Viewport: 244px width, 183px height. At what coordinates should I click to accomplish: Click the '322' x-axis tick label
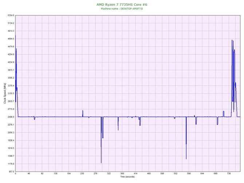coord(109,174)
